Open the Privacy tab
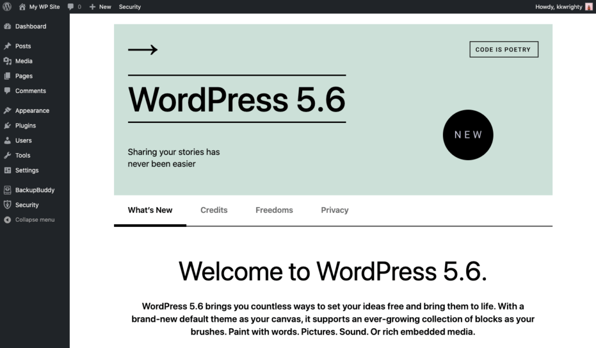The image size is (596, 348). [335, 210]
